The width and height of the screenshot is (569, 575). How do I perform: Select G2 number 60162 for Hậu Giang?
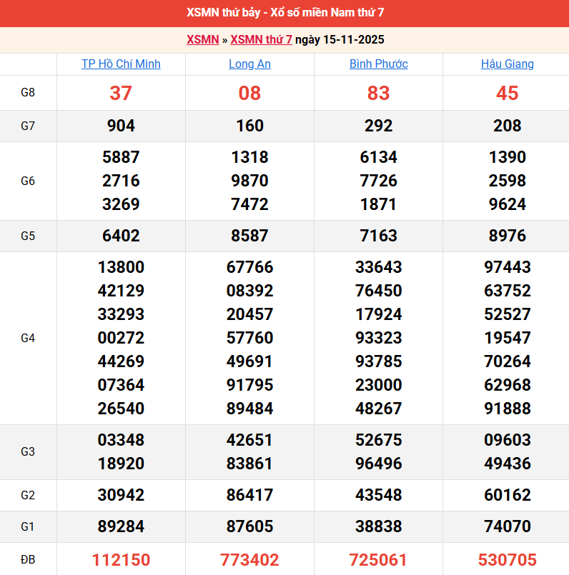[x=507, y=495]
